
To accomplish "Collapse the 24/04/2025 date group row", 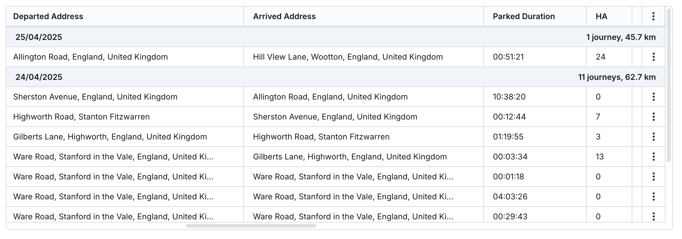I will coord(39,77).
